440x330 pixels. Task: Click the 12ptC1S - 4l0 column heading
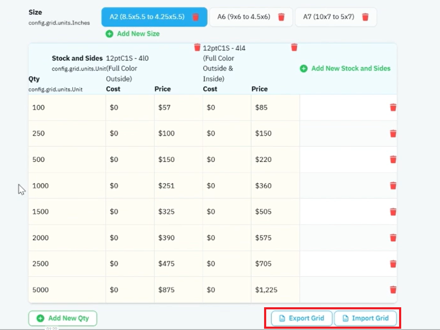(x=127, y=69)
